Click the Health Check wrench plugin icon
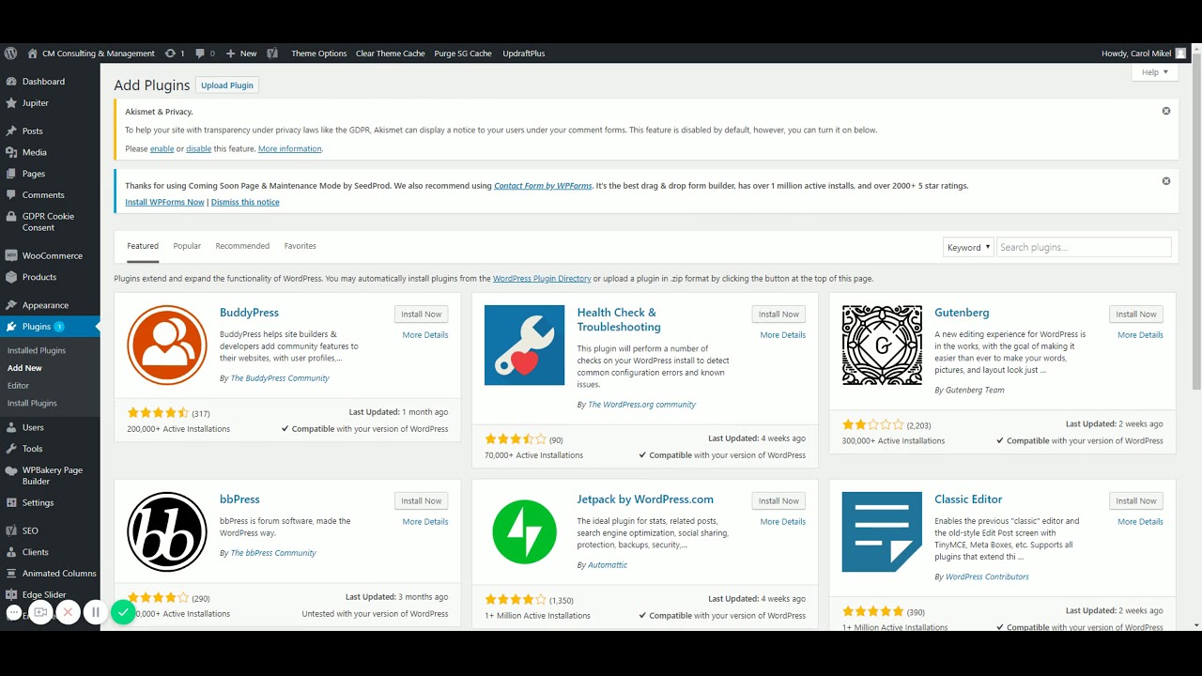Screen dimensions: 1202x676 524,345
